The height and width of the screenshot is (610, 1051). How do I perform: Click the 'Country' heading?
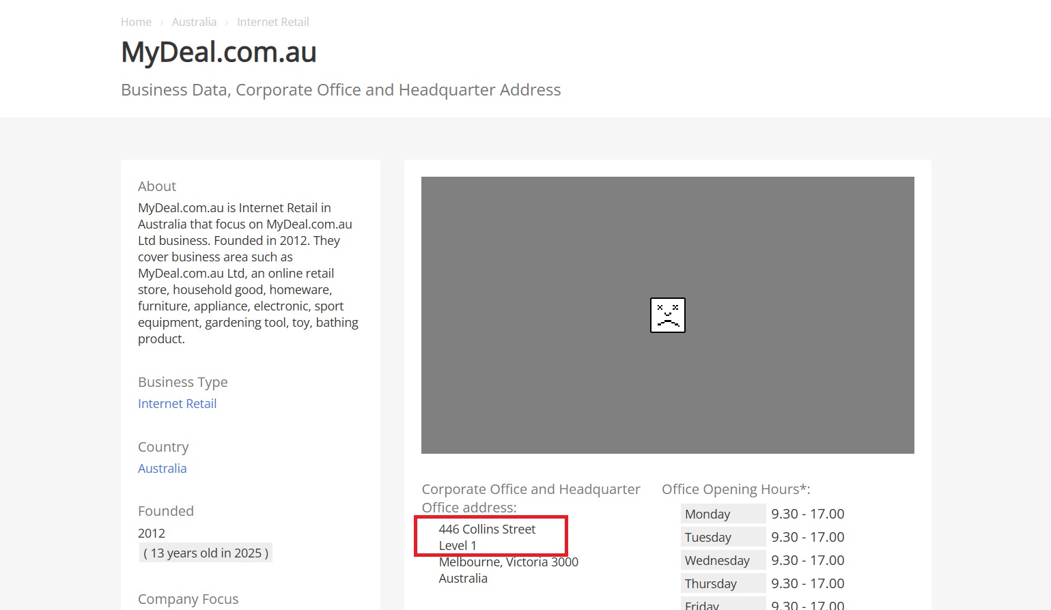point(163,447)
